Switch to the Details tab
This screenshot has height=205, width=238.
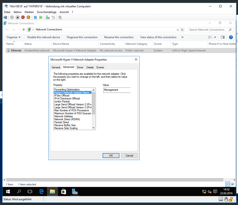coord(90,67)
